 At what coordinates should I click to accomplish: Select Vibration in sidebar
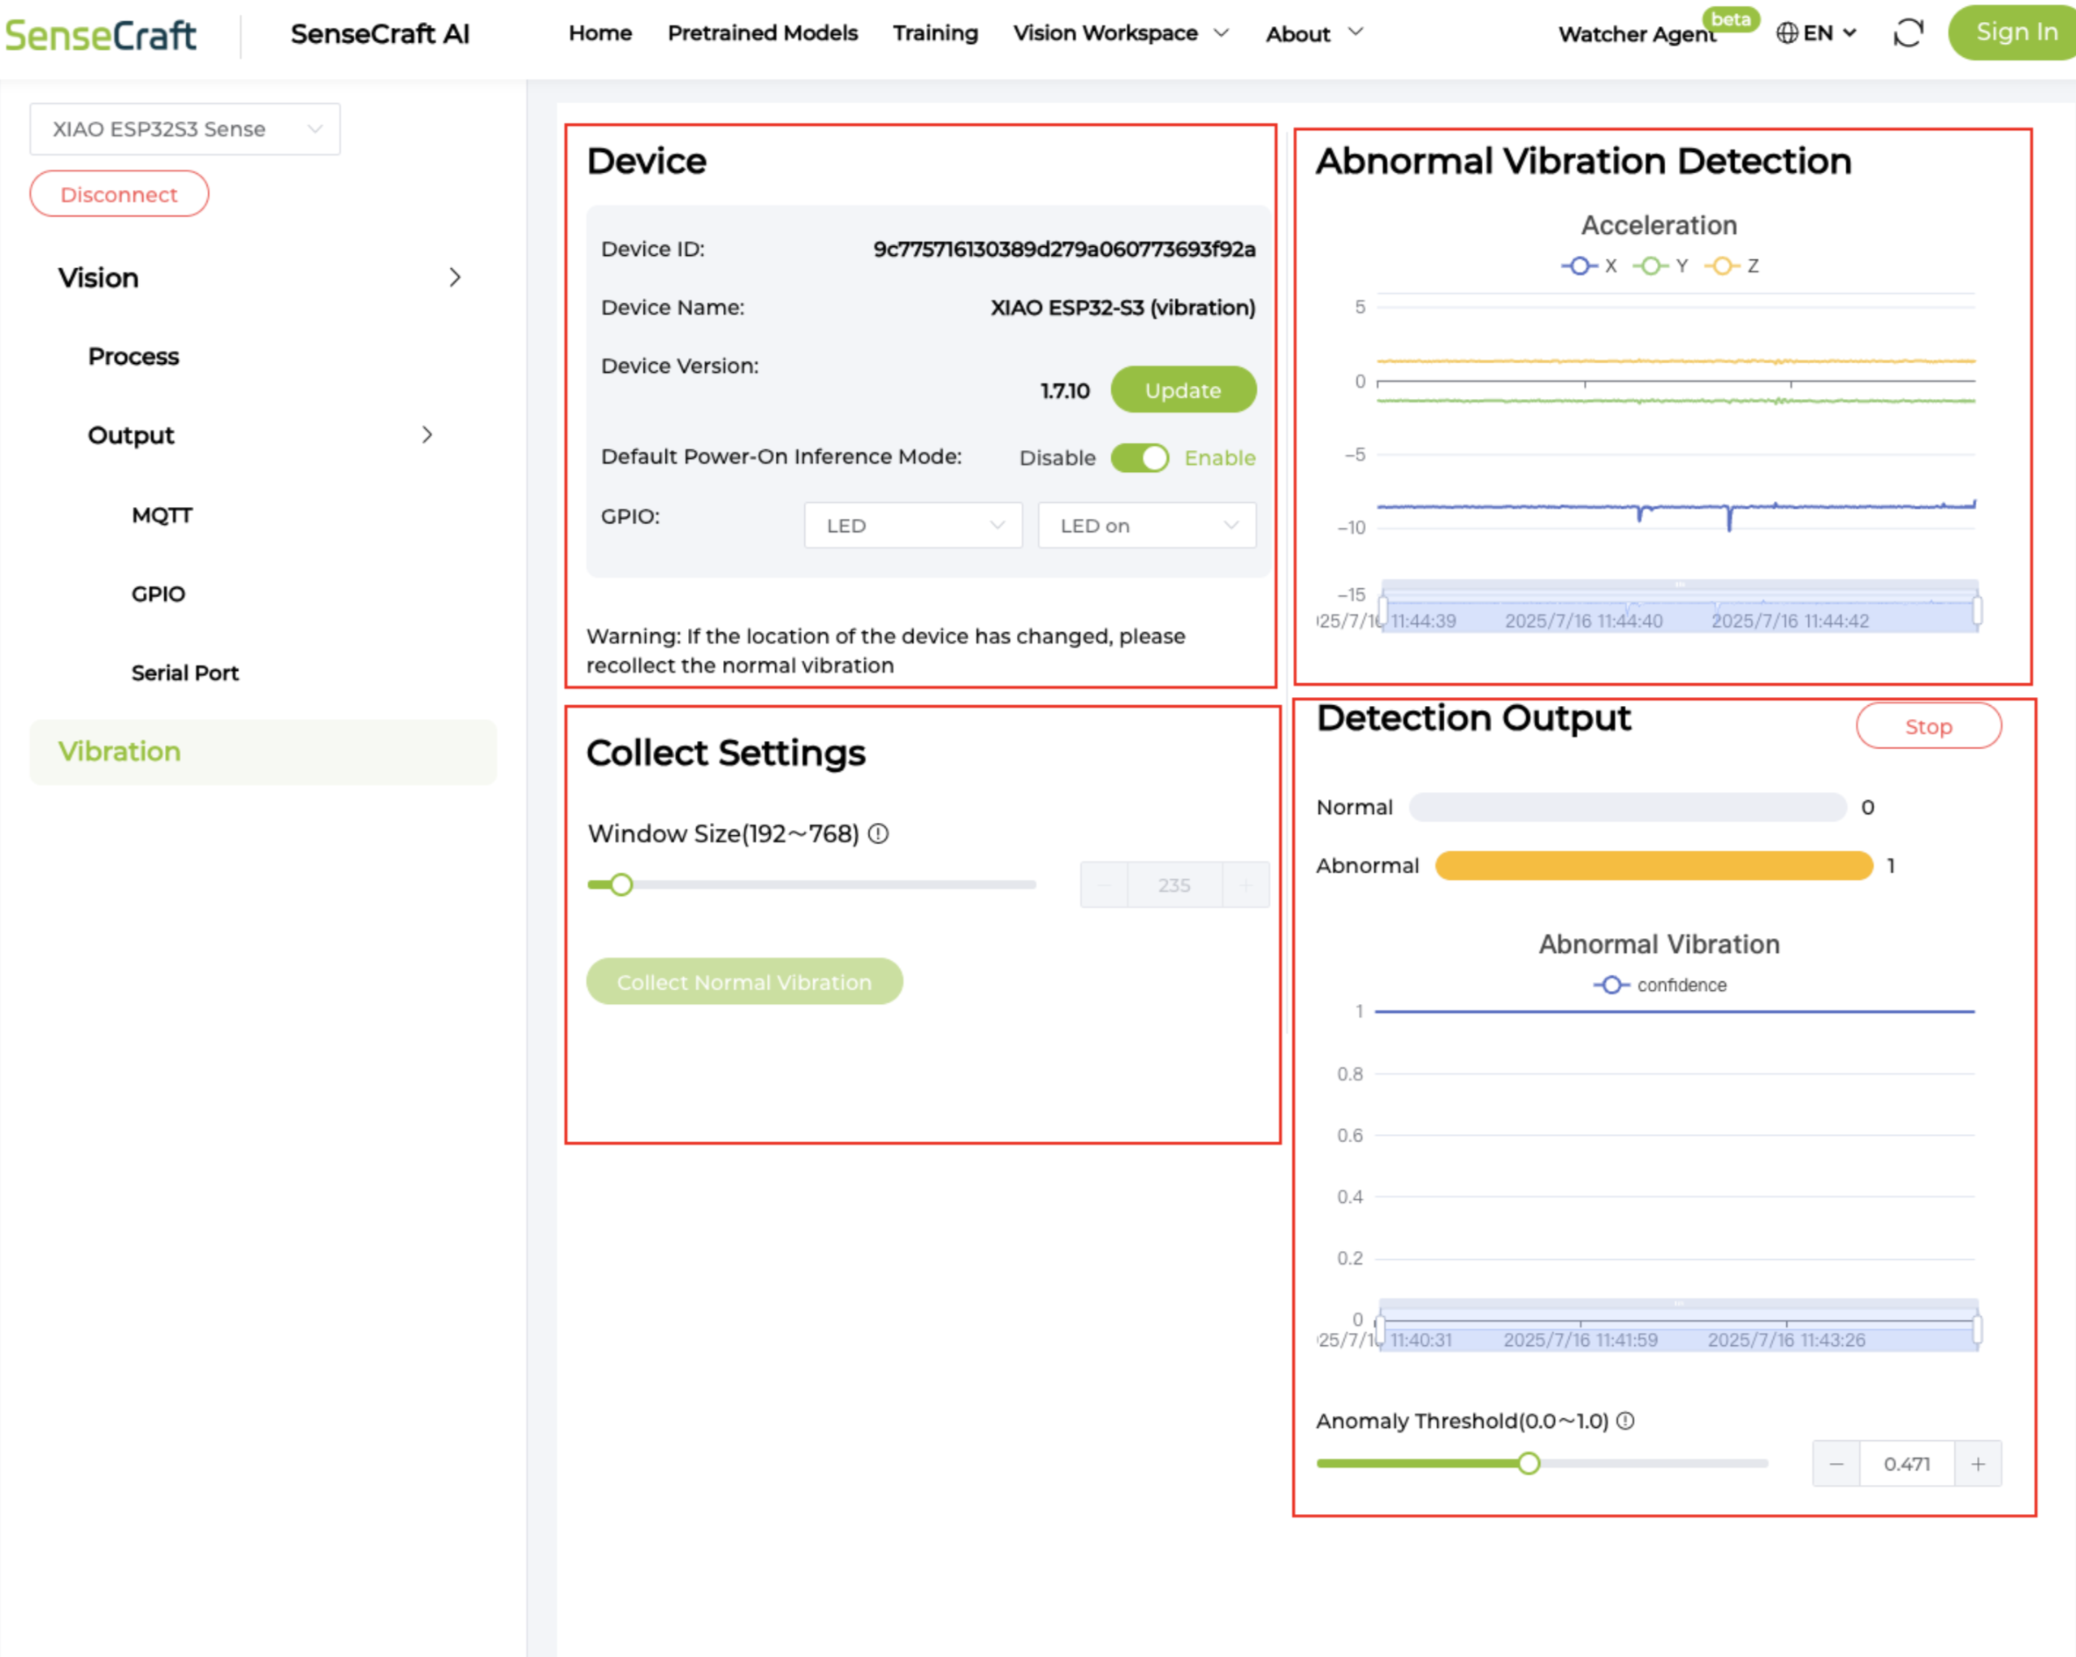click(263, 751)
